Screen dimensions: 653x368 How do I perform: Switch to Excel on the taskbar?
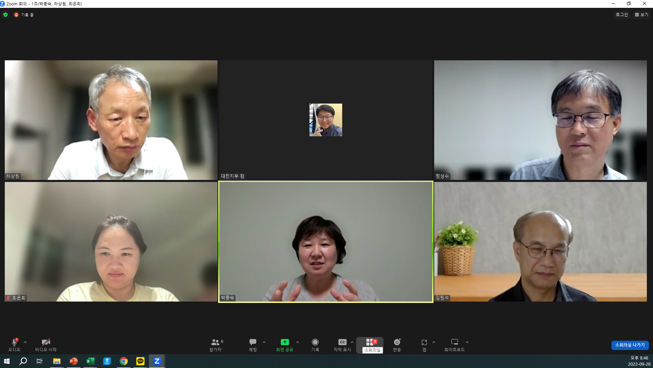90,361
